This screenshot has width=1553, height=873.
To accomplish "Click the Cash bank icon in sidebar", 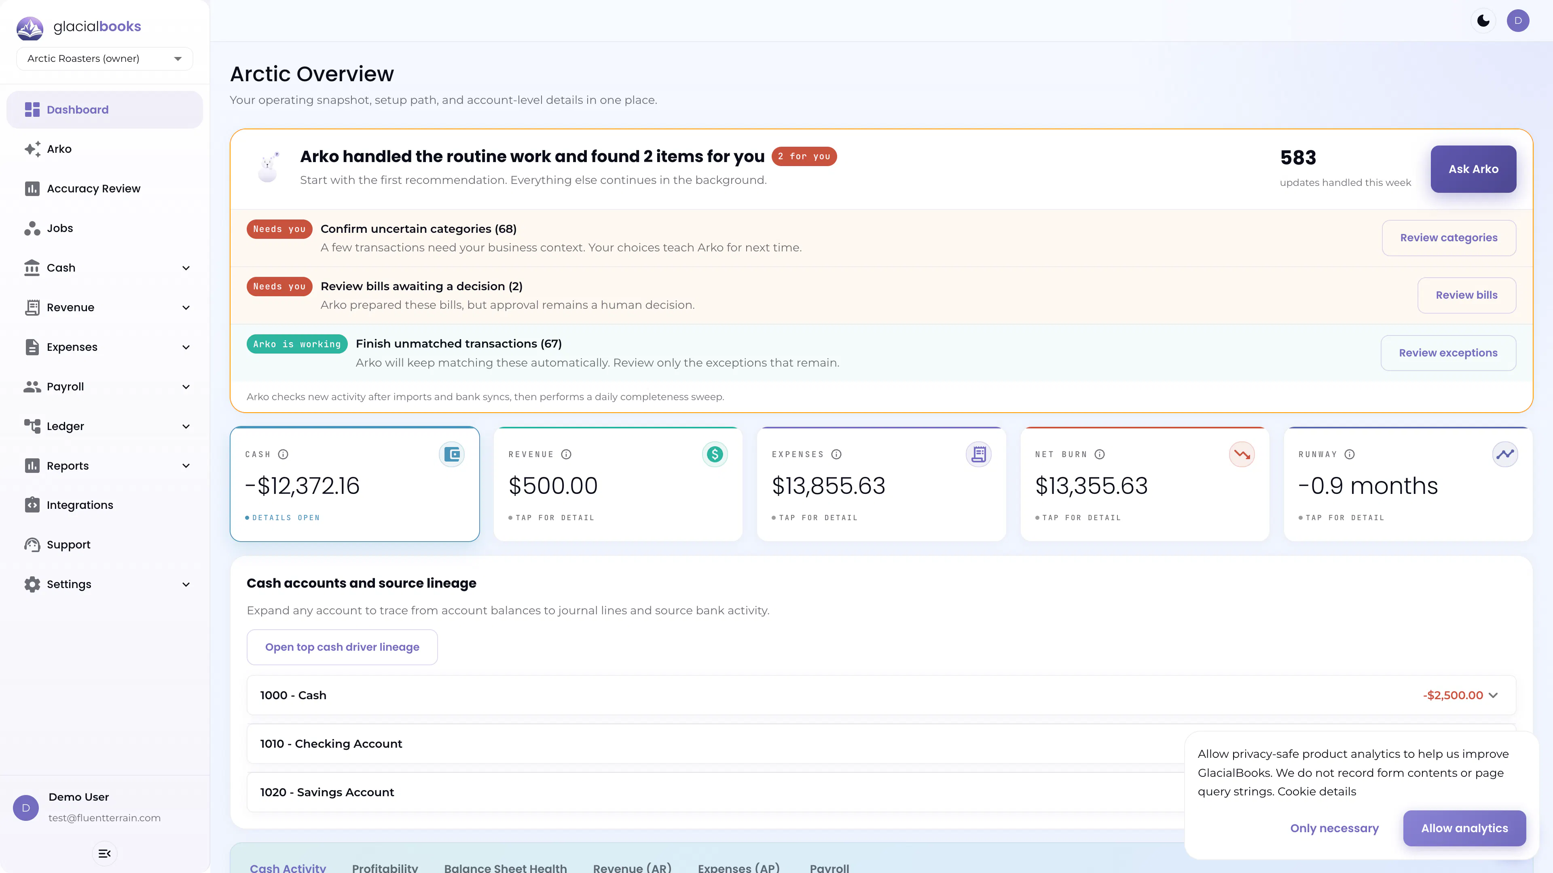I will point(32,268).
